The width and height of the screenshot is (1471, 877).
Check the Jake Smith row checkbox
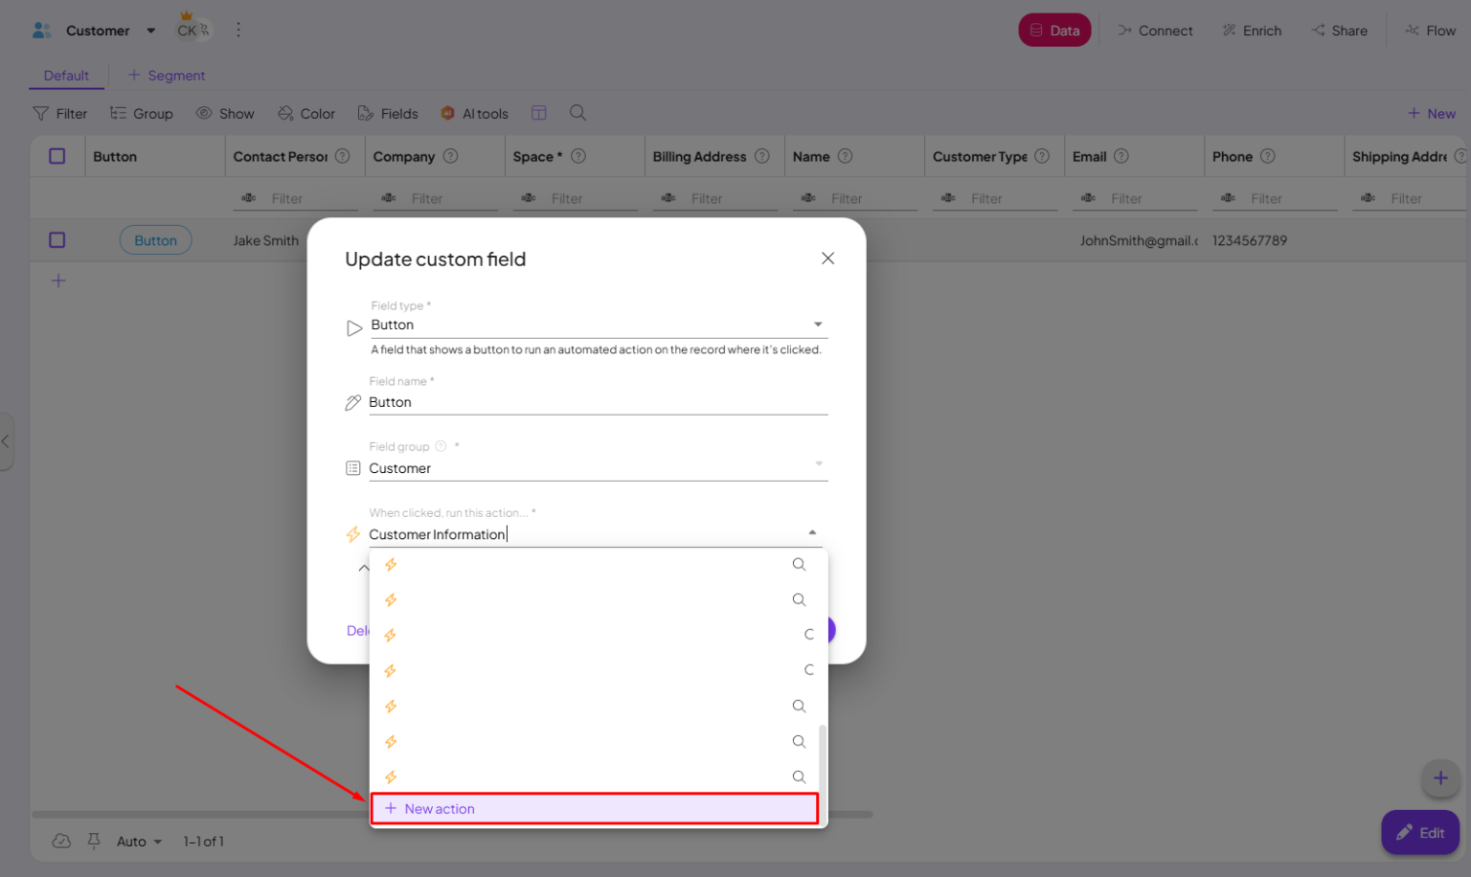point(57,240)
